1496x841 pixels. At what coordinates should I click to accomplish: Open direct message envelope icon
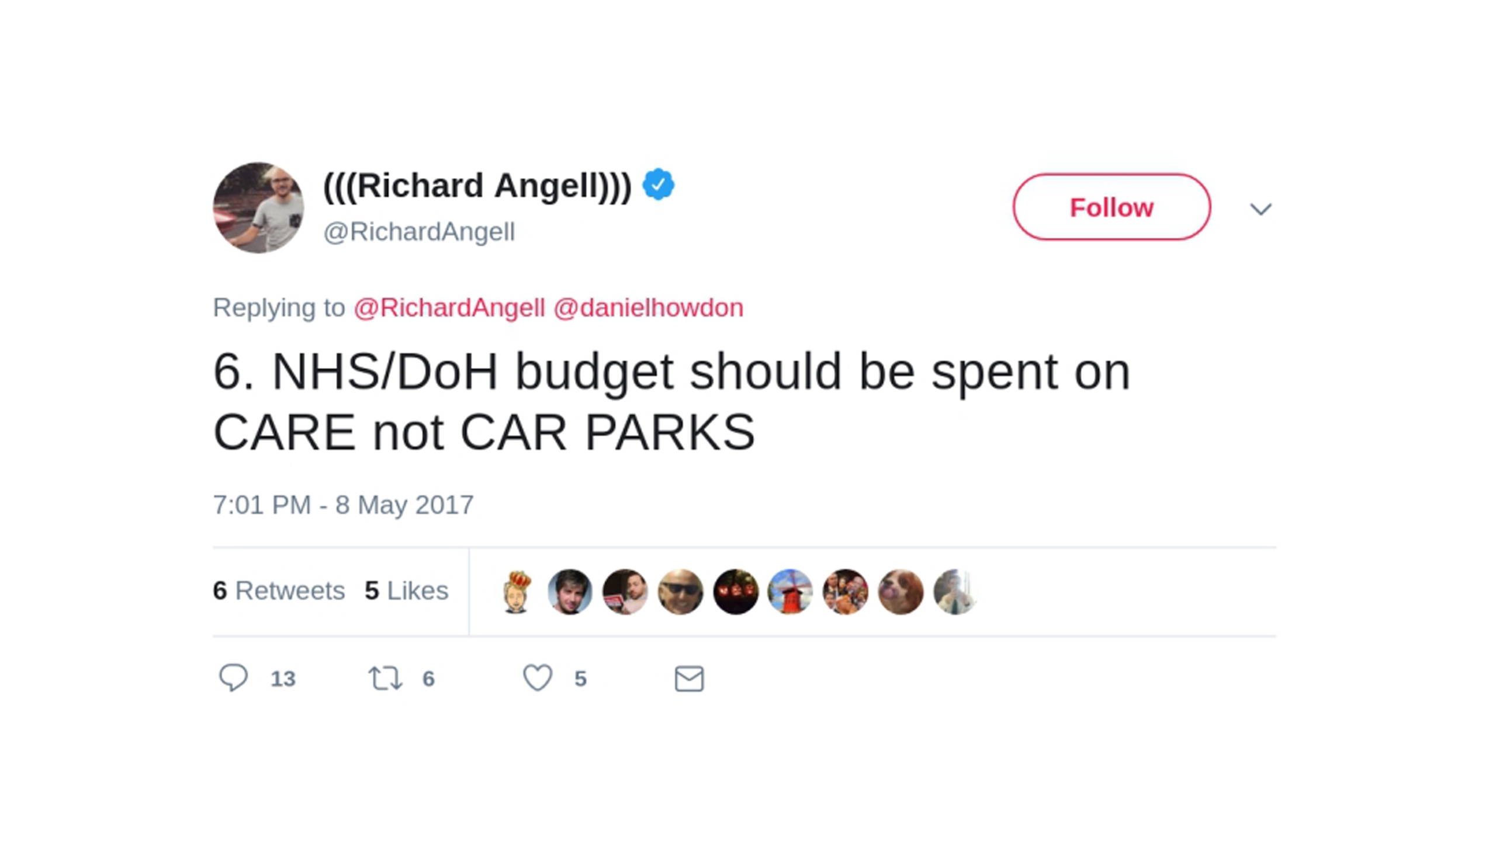coord(689,679)
